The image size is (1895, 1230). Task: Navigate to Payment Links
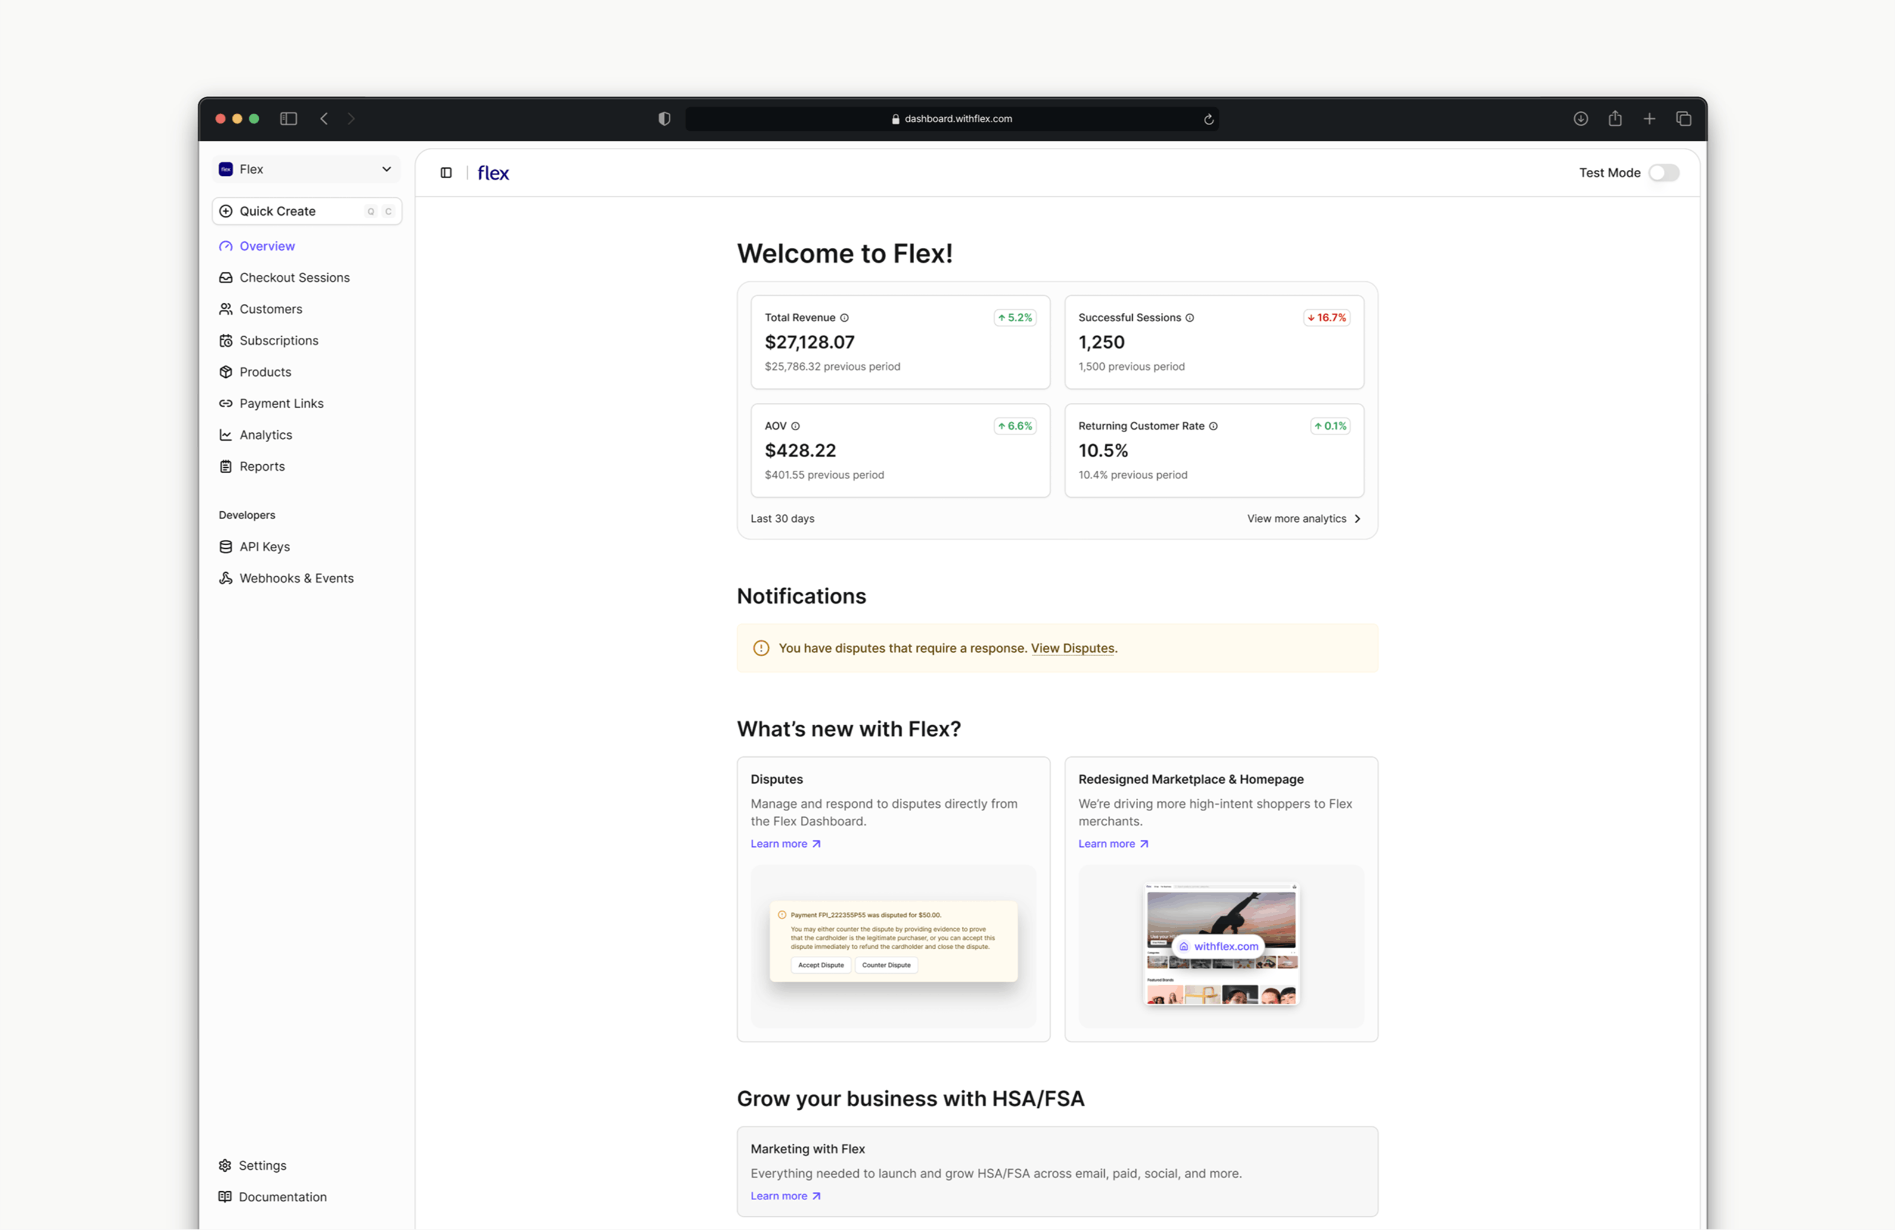(x=281, y=403)
